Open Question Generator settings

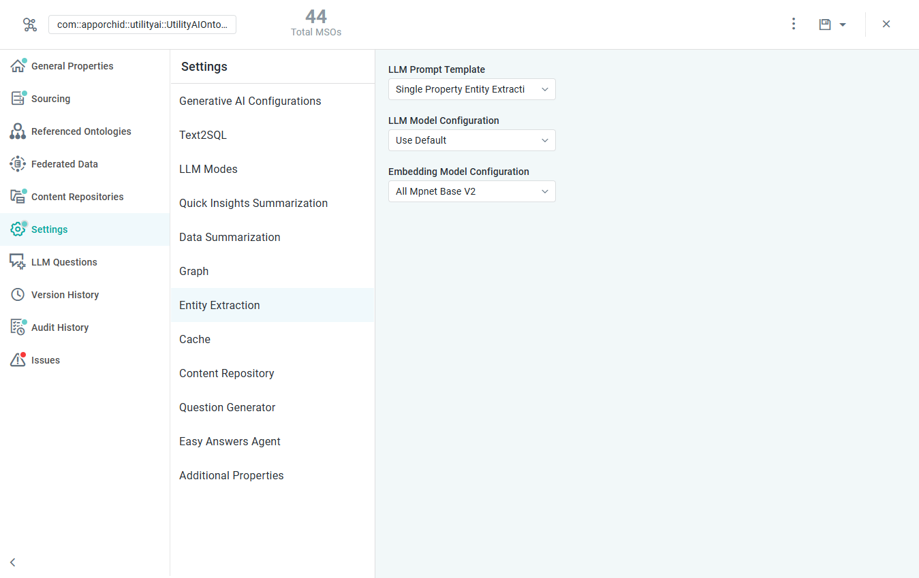pyautogui.click(x=272, y=407)
